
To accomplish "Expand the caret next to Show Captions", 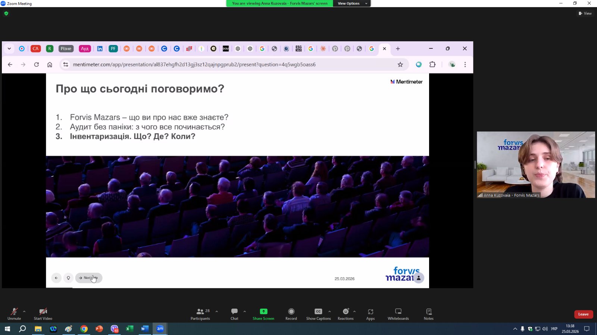I will [x=329, y=311].
